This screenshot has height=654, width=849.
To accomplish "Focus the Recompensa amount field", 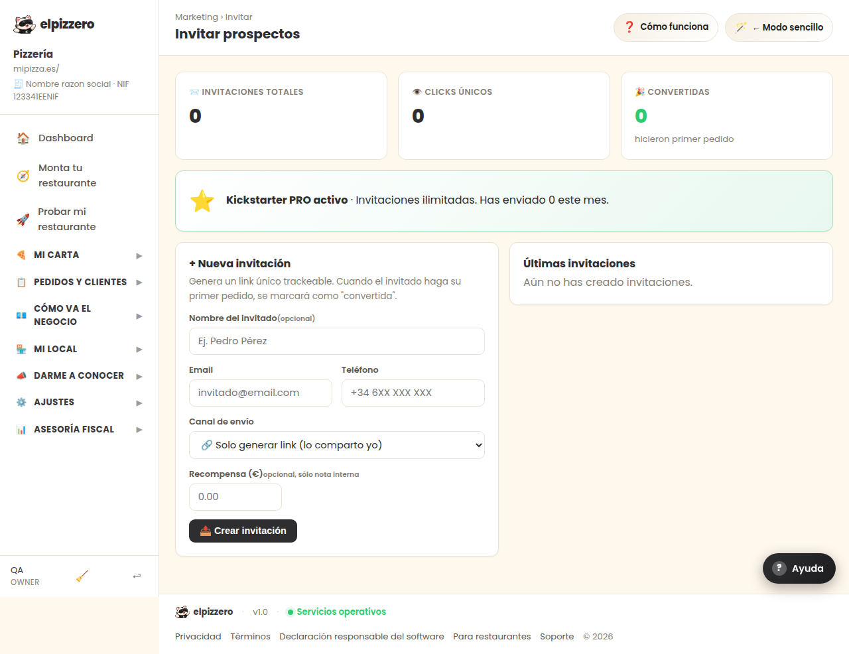I will click(x=235, y=497).
